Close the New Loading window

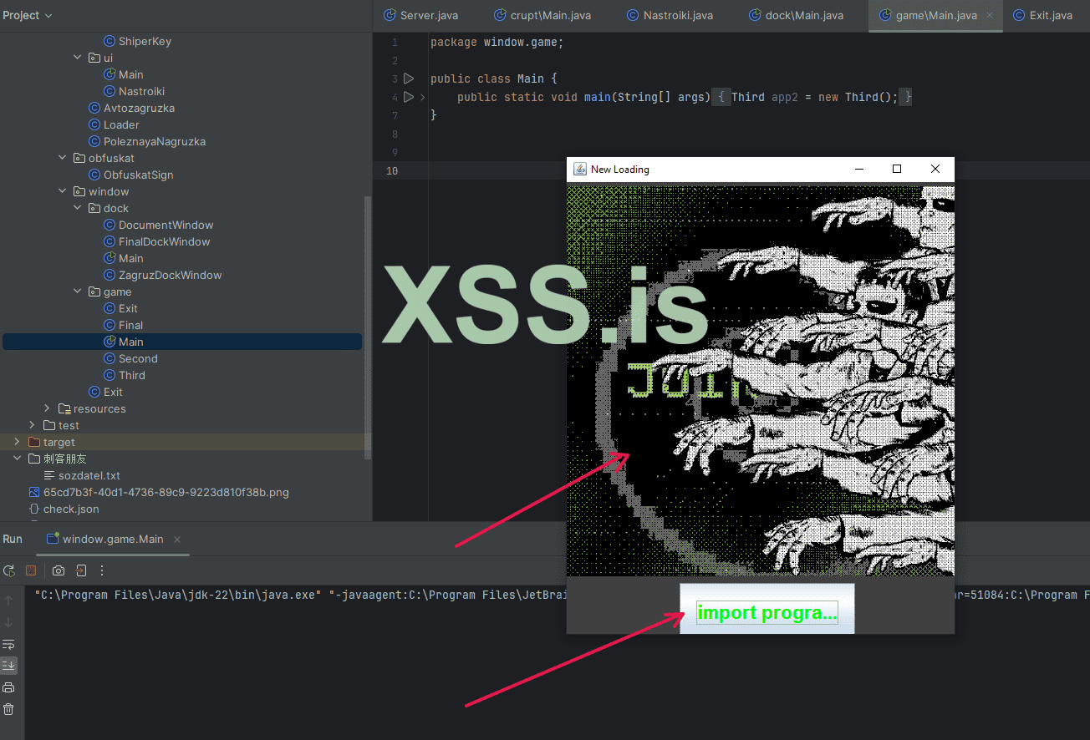point(935,169)
